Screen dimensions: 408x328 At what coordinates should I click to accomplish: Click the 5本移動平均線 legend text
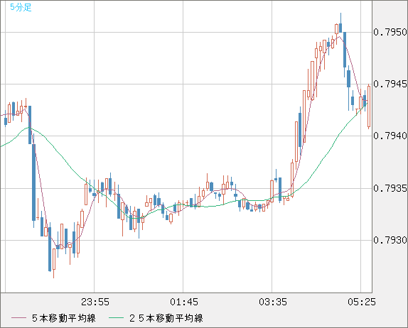tap(64, 318)
